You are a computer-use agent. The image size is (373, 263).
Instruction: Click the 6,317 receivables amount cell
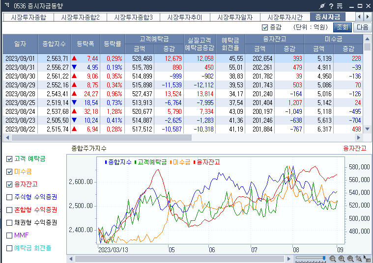click(319, 129)
